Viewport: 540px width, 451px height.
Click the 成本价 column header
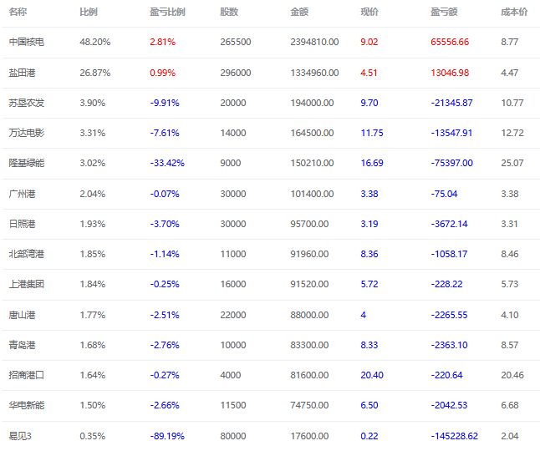514,12
